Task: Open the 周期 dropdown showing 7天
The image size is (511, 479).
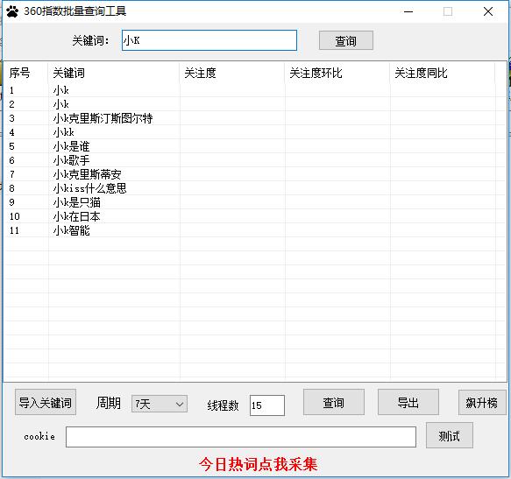Action: 159,404
